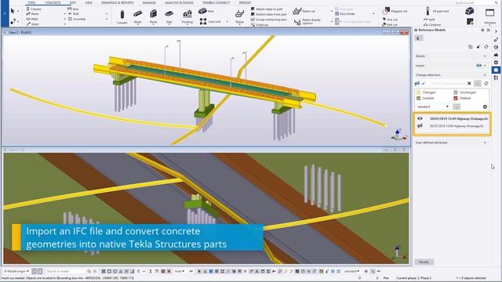
Task: Select the Combine tool
Action: point(432,24)
